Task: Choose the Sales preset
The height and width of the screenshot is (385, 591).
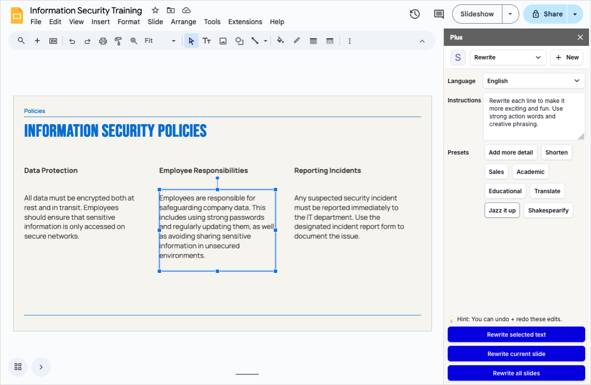Action: pyautogui.click(x=496, y=172)
